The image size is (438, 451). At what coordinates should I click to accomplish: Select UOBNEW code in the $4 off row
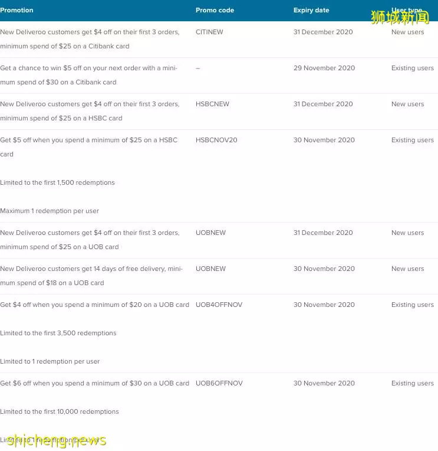211,233
